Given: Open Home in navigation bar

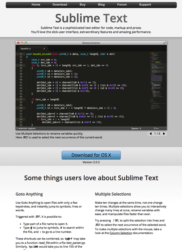Looking at the screenshot, I should 36,4.
